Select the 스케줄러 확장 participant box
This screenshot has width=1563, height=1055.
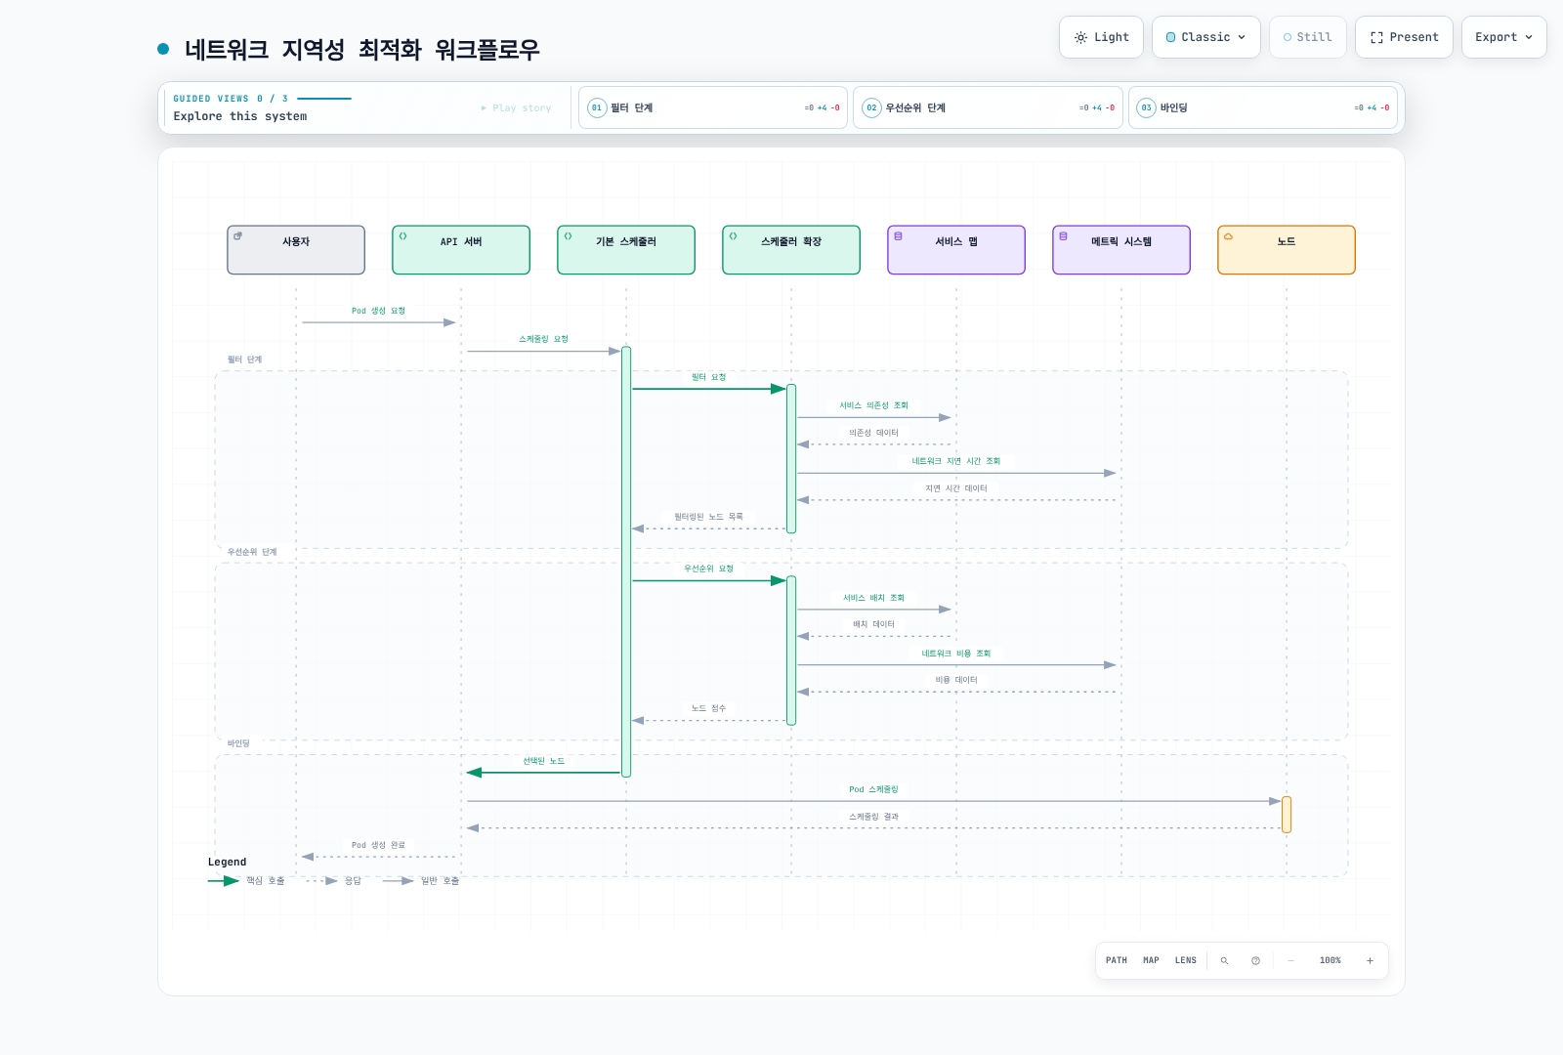tap(791, 250)
